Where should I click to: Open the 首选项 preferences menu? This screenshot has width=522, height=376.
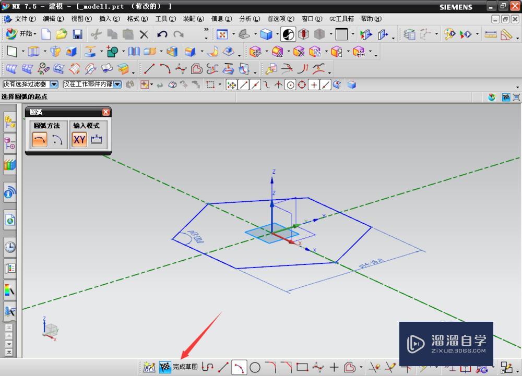coord(281,19)
